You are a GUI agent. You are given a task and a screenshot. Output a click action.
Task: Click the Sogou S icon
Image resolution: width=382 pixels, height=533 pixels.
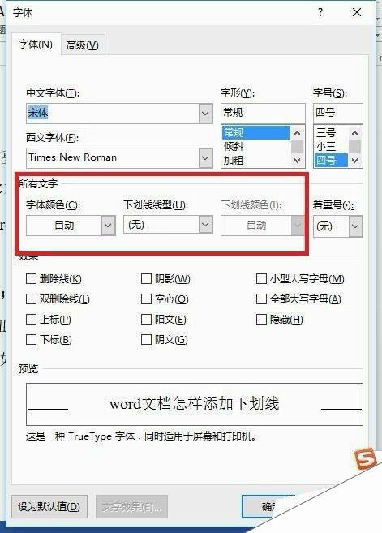(x=365, y=459)
